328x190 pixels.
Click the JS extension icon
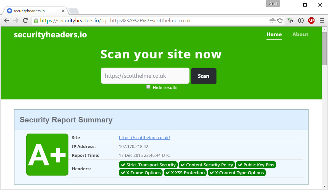[290, 21]
